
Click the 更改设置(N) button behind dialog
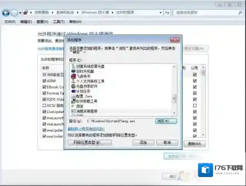[195, 49]
